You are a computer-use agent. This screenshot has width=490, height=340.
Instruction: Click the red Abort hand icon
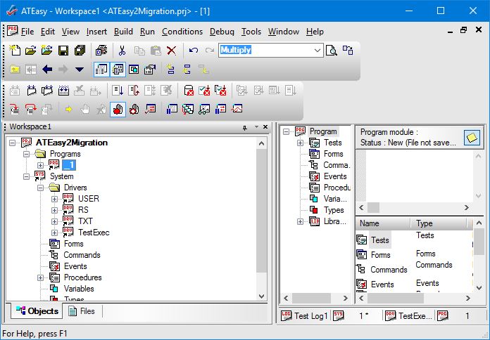click(x=118, y=109)
